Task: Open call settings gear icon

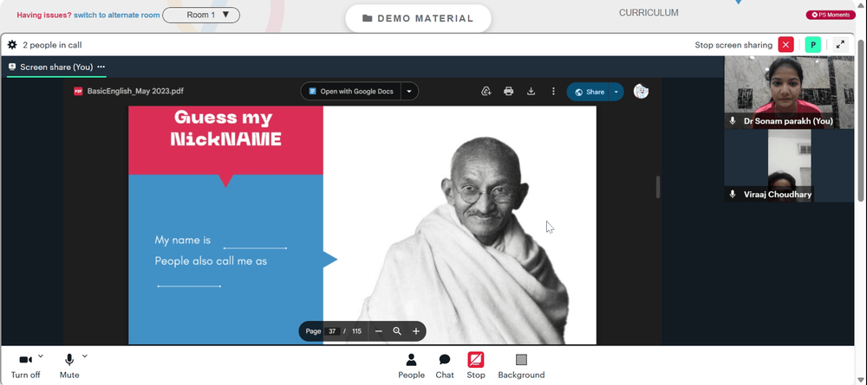Action: 12,45
